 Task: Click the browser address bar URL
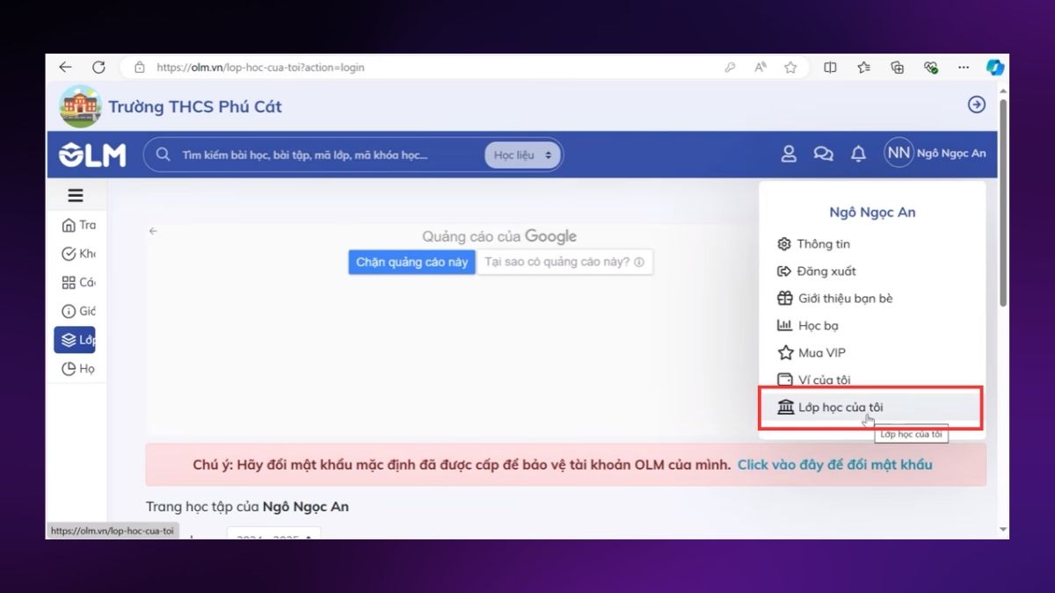coord(260,67)
